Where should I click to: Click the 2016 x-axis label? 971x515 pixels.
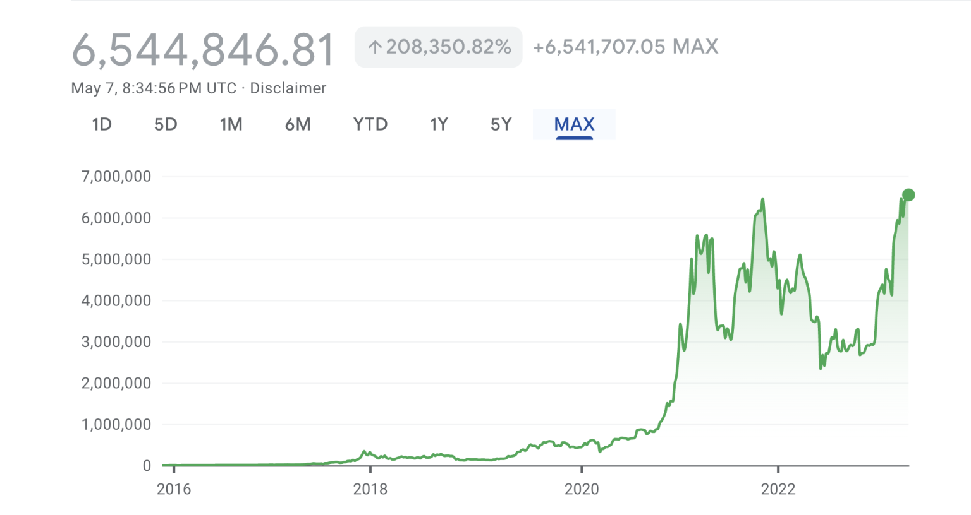click(174, 489)
